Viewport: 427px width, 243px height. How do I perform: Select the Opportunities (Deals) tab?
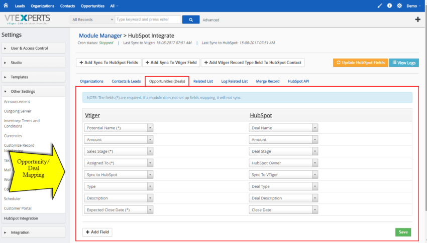coord(167,81)
